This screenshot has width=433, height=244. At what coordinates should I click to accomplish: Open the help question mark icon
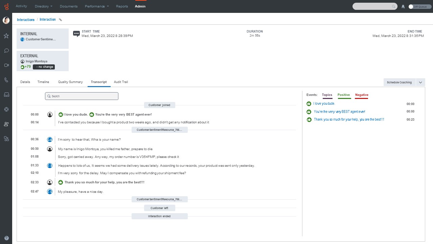6,238
